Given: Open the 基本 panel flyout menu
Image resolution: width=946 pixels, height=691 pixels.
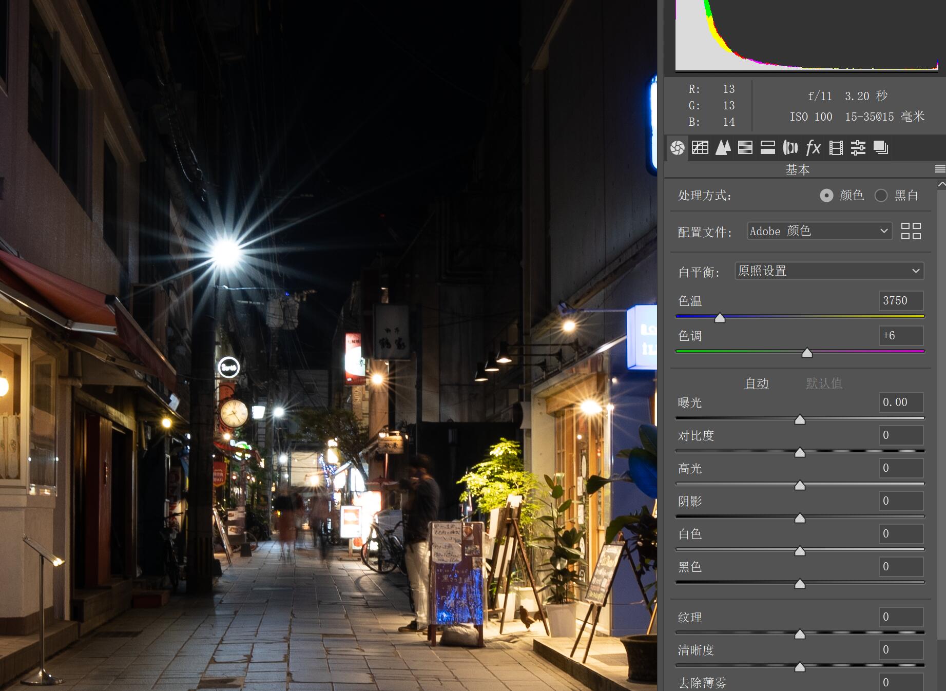Looking at the screenshot, I should coord(940,169).
